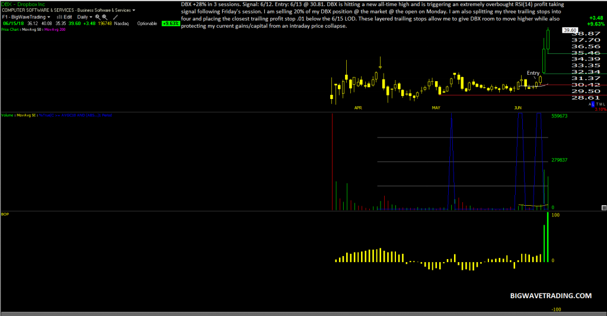Toggle the blue-highlighted L scale option
Viewport: 607px width, 316px height.
(x=593, y=104)
